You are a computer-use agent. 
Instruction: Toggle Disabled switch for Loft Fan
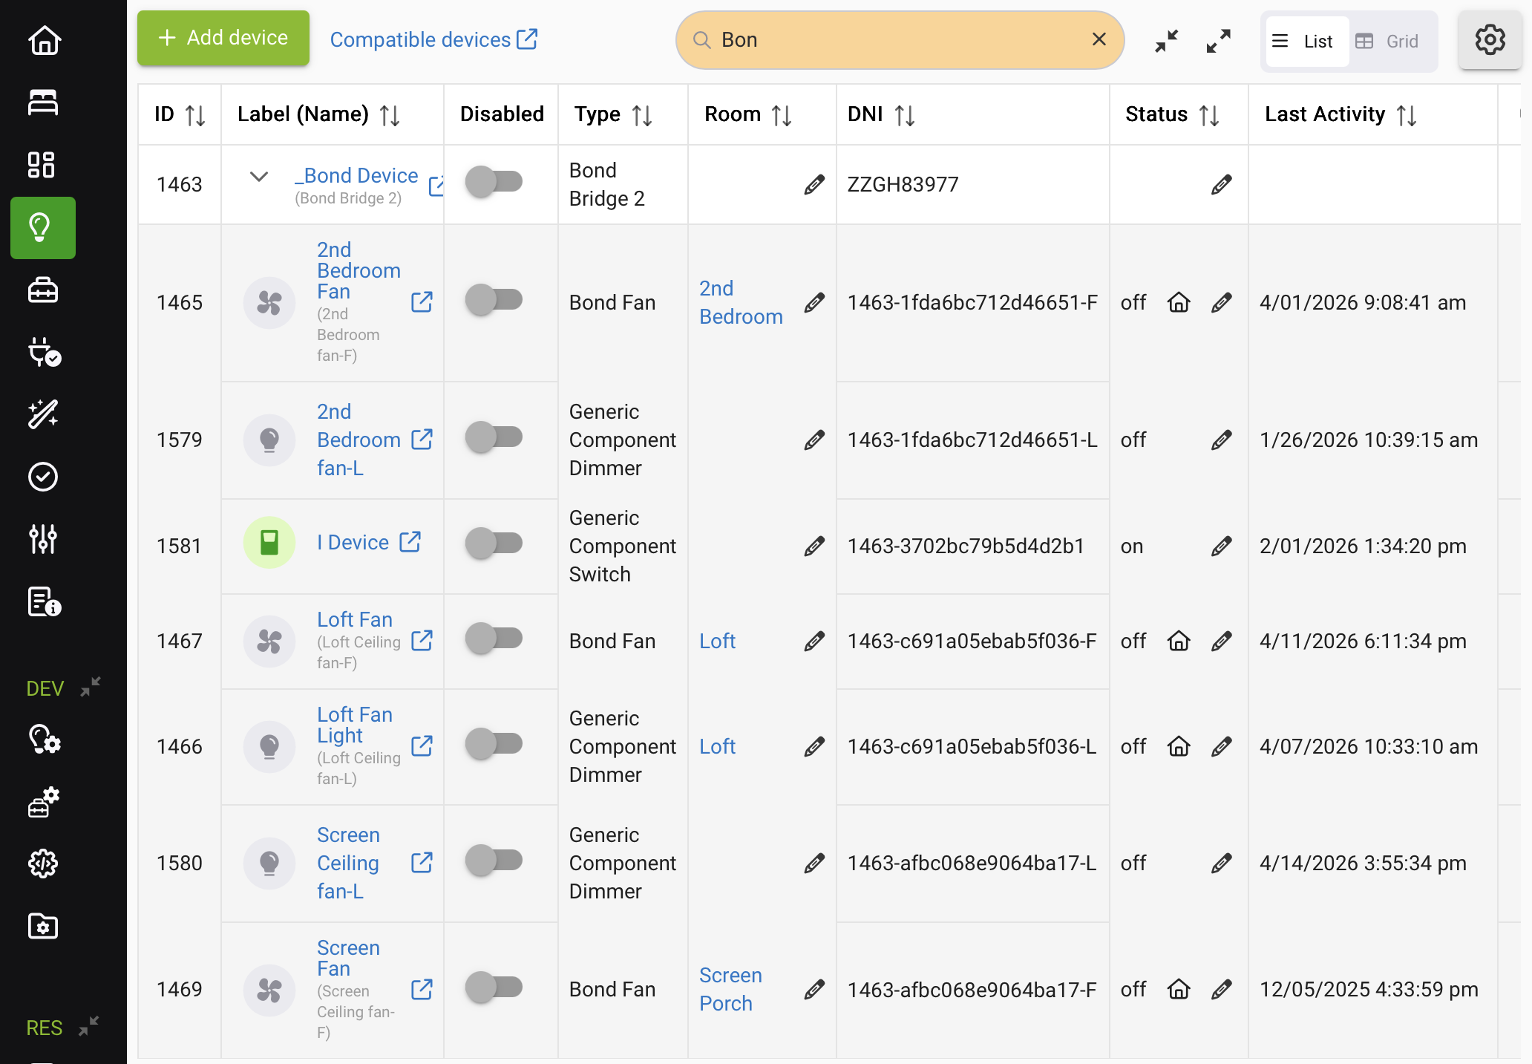point(494,638)
